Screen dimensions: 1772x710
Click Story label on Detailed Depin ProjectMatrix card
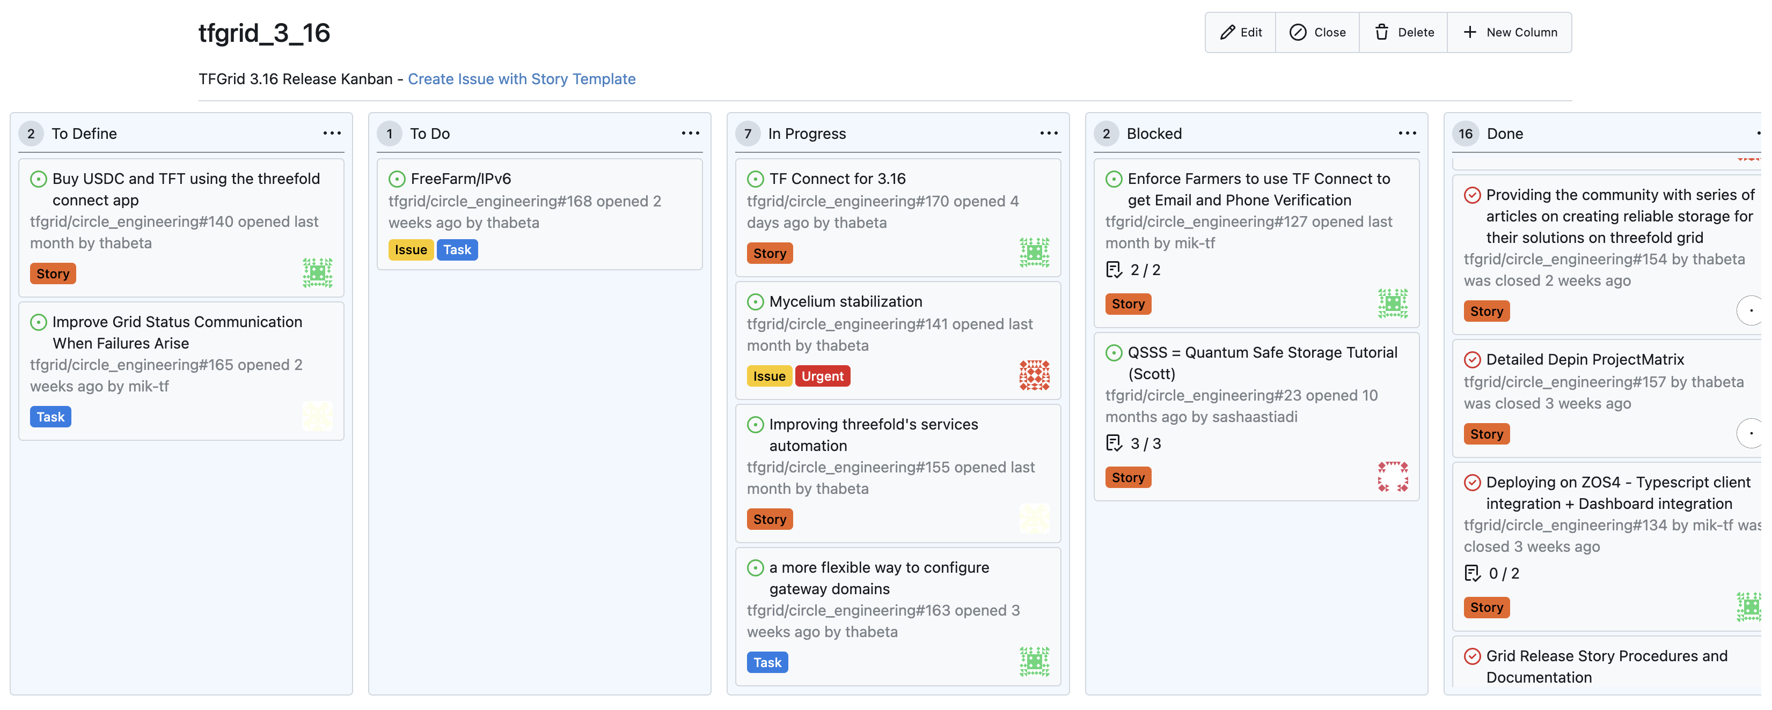(1487, 434)
